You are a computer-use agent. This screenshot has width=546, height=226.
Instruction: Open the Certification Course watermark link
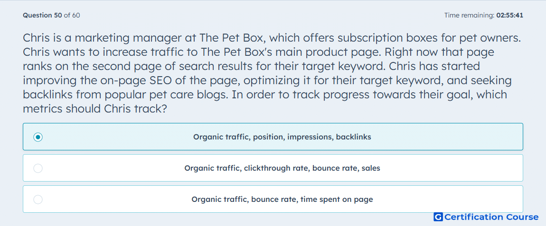(486, 217)
